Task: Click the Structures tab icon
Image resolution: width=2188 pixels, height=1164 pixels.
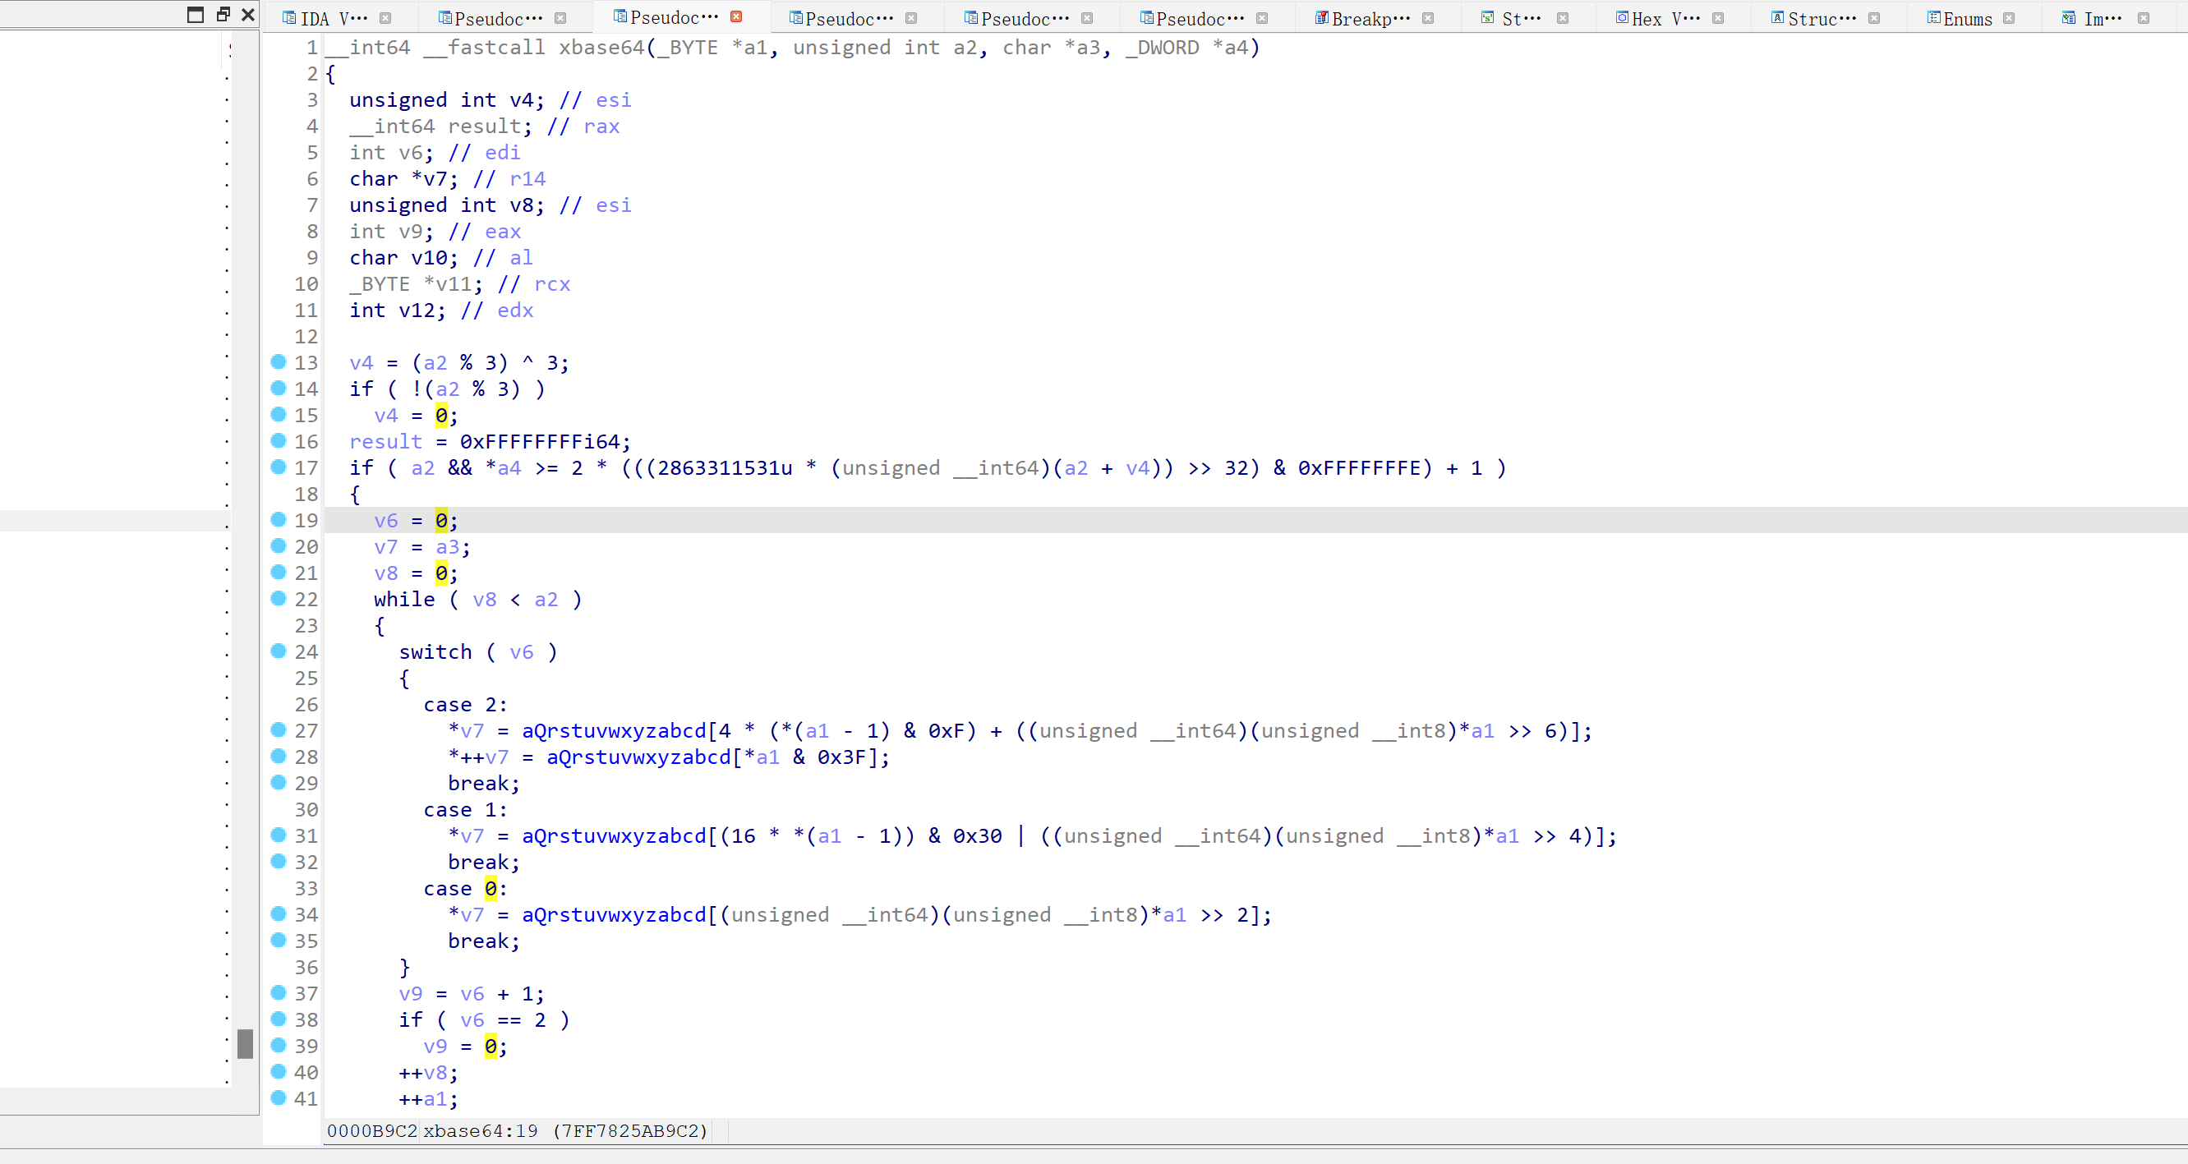Action: pos(1778,18)
